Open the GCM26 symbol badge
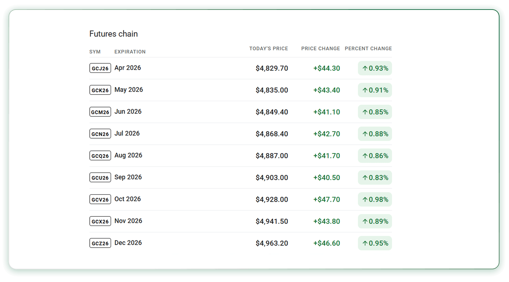This screenshot has height=282, width=509. coord(100,112)
